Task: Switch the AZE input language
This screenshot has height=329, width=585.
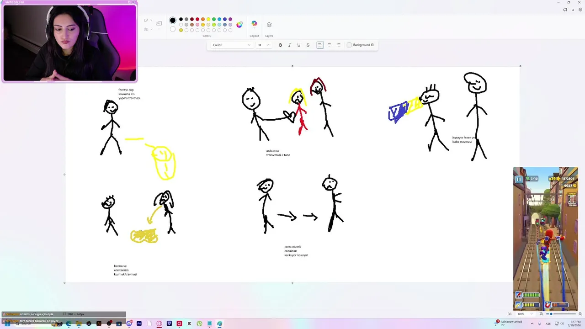Action: 548,324
